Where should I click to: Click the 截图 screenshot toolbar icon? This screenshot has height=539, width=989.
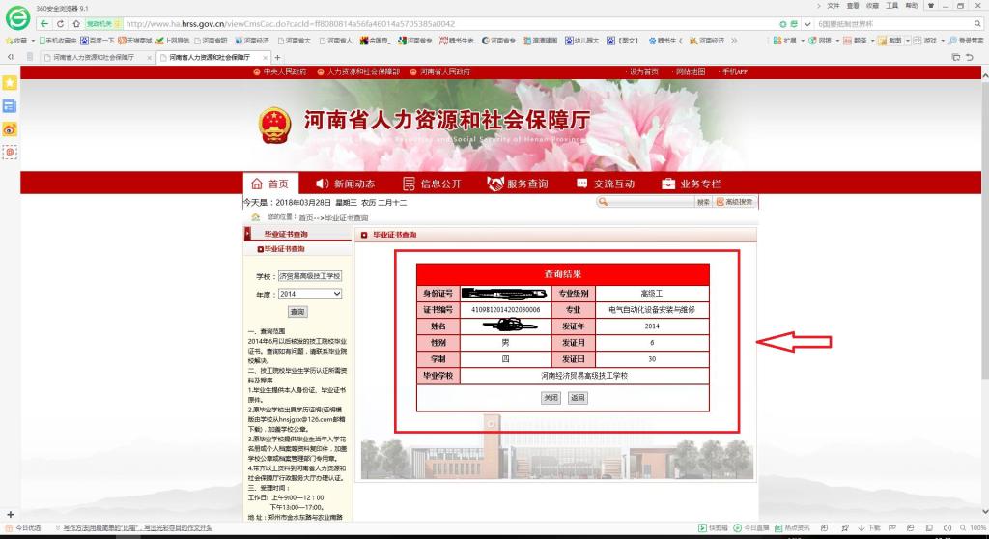pyautogui.click(x=890, y=41)
